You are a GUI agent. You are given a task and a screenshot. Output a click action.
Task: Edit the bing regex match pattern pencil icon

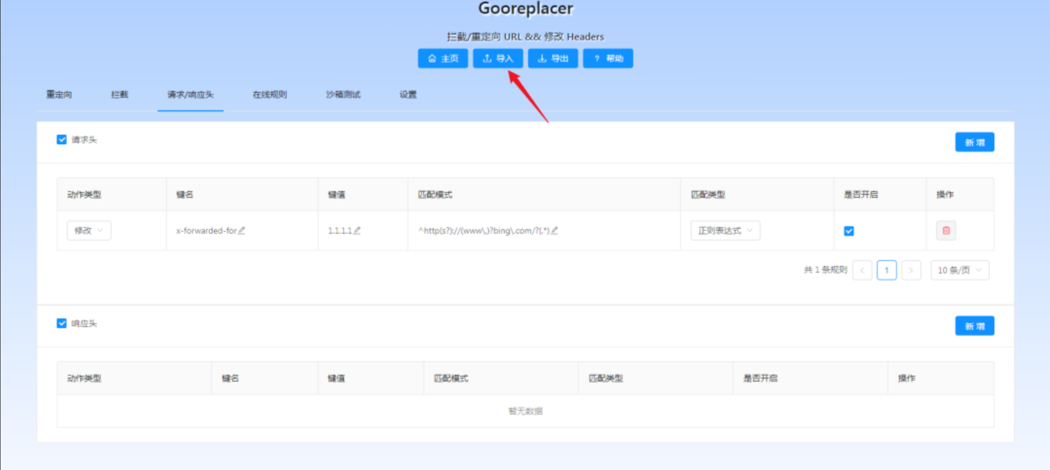coord(554,230)
